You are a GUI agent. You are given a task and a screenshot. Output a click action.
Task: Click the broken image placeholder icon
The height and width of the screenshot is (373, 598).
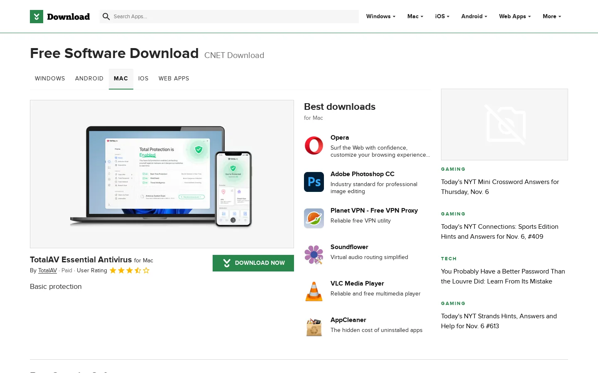505,124
